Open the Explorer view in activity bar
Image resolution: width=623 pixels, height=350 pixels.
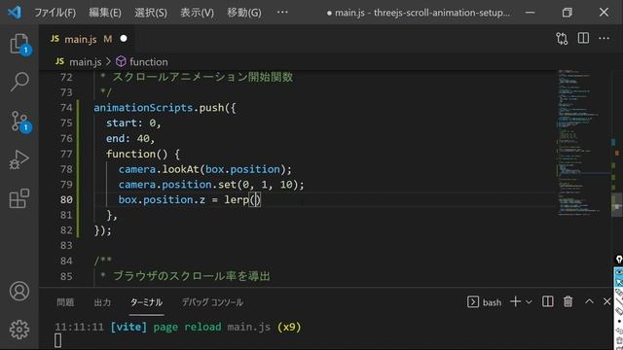click(x=19, y=43)
